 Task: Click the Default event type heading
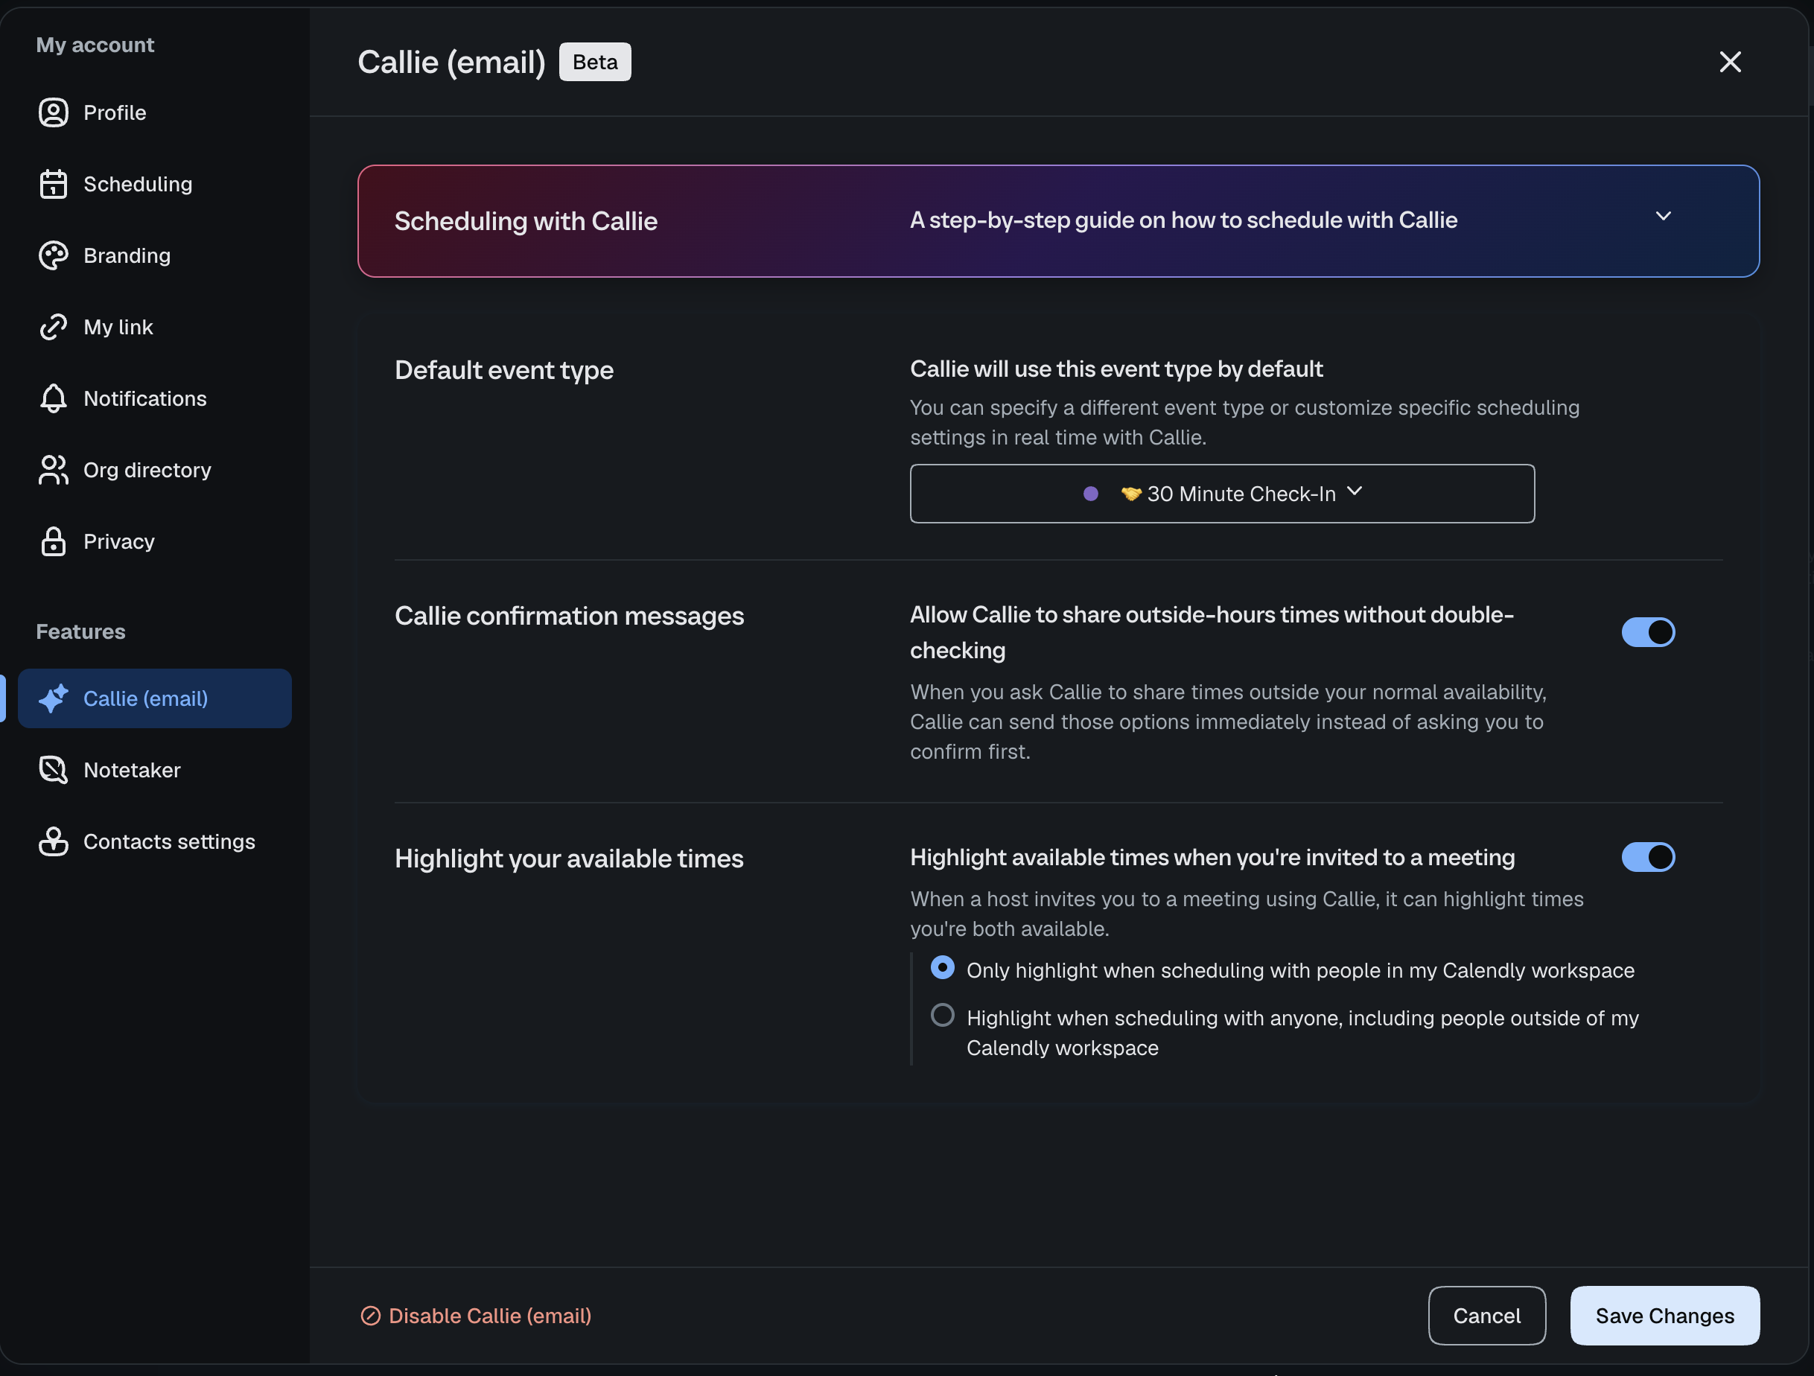[x=503, y=370]
